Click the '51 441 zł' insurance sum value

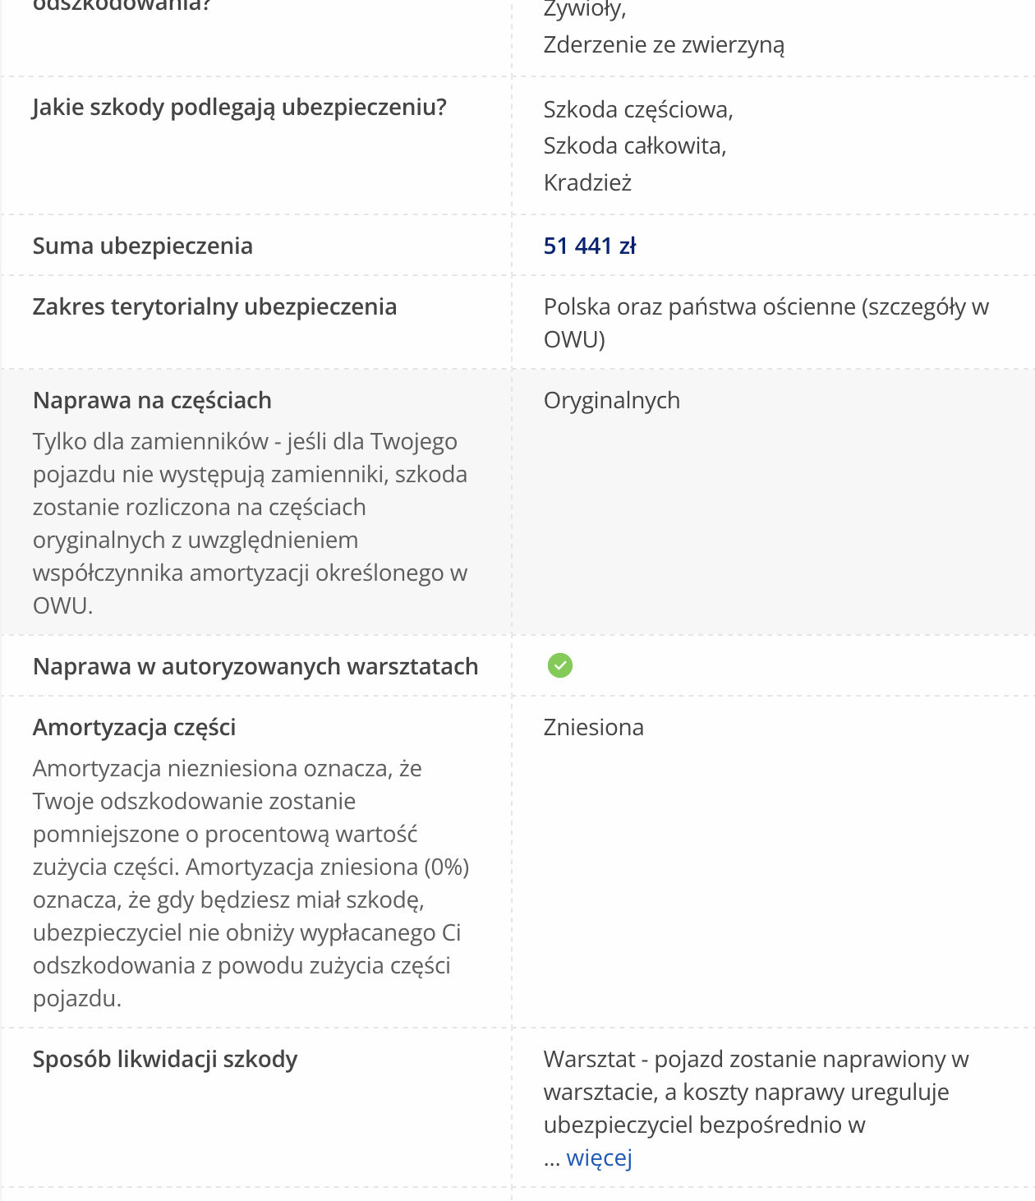pos(590,246)
